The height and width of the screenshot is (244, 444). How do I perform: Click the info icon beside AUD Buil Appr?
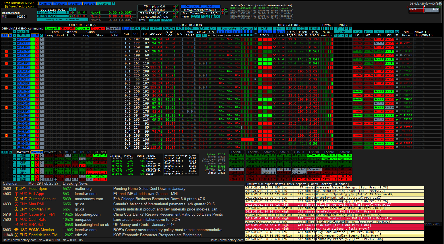tap(16, 194)
